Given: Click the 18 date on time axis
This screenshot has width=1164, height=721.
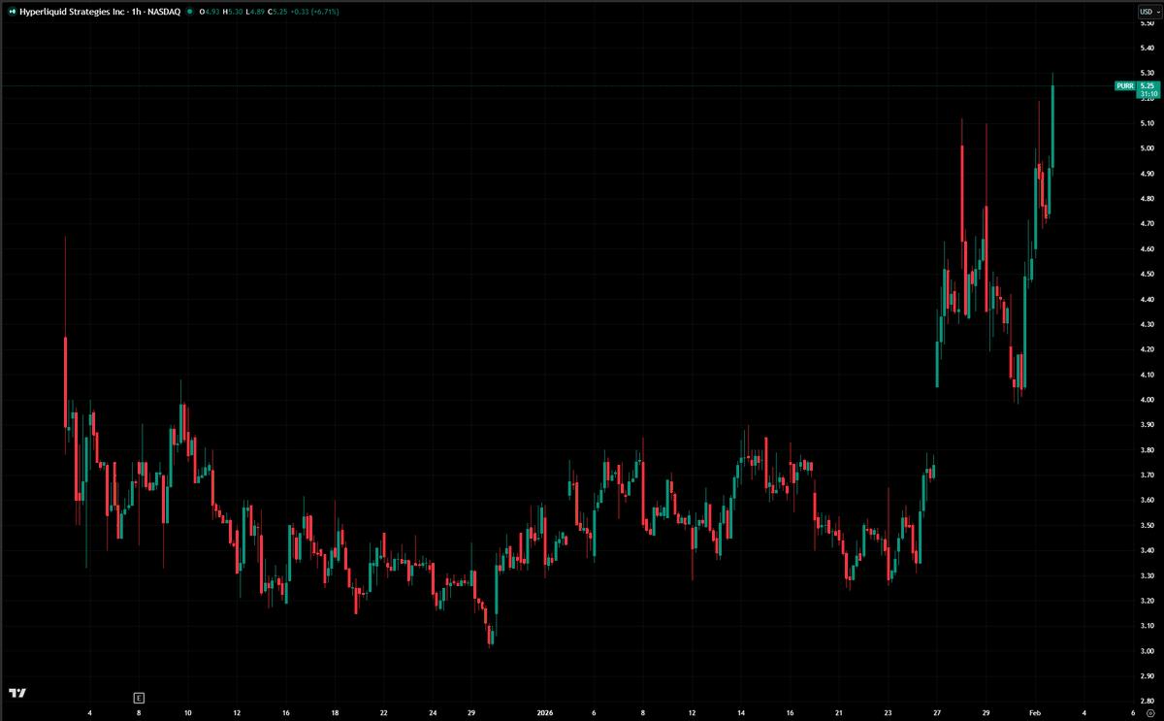Looking at the screenshot, I should pos(335,711).
